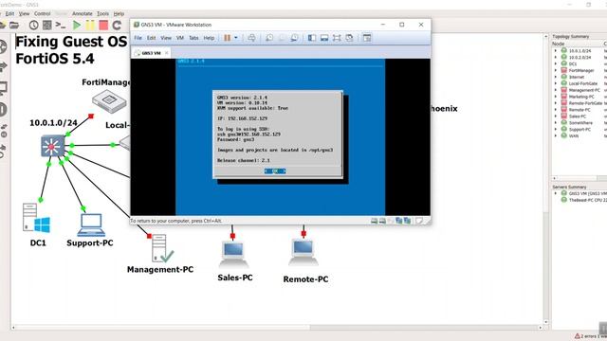Viewport: 607px width, 341px height.
Task: Open GNS3 Tools menu
Action: pos(102,13)
